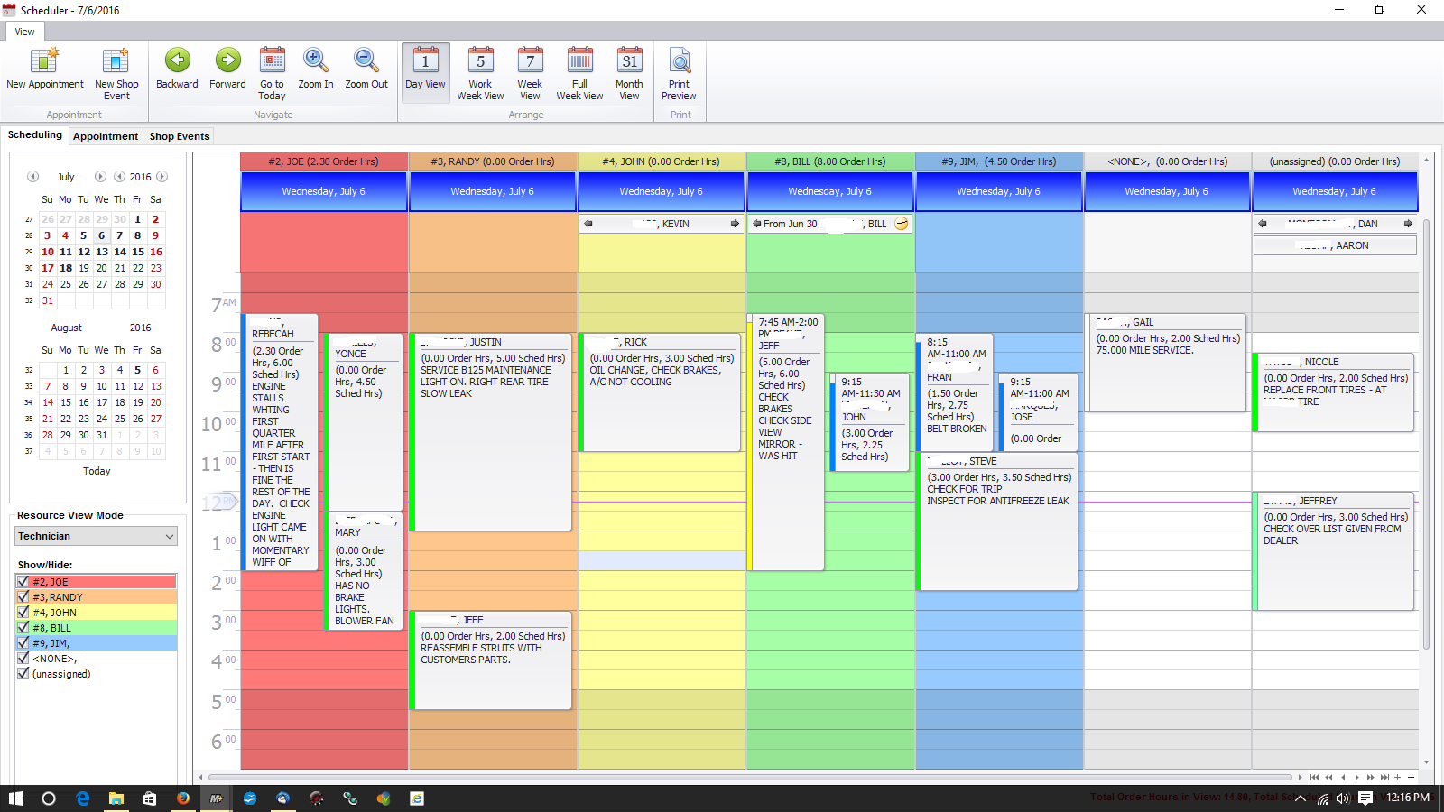The width and height of the screenshot is (1444, 812).
Task: Open JUSTIN appointment for RANDY
Action: coord(492,432)
